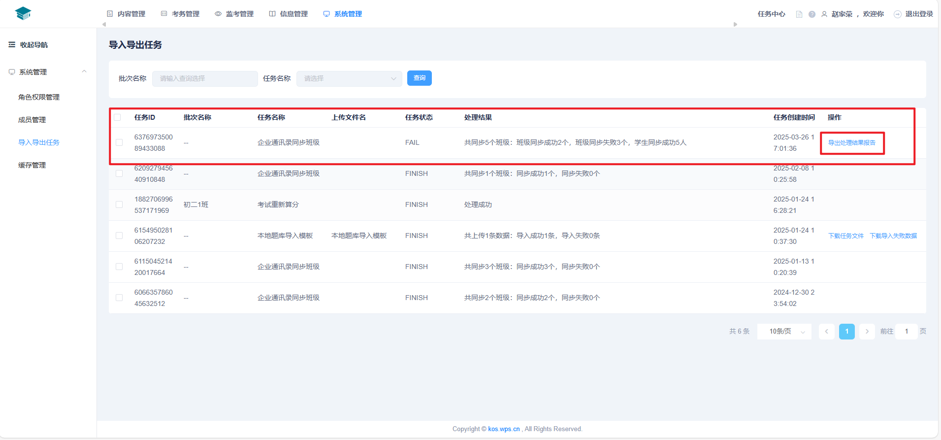Click the graduation cap logo icon
This screenshot has height=440, width=941.
click(23, 13)
